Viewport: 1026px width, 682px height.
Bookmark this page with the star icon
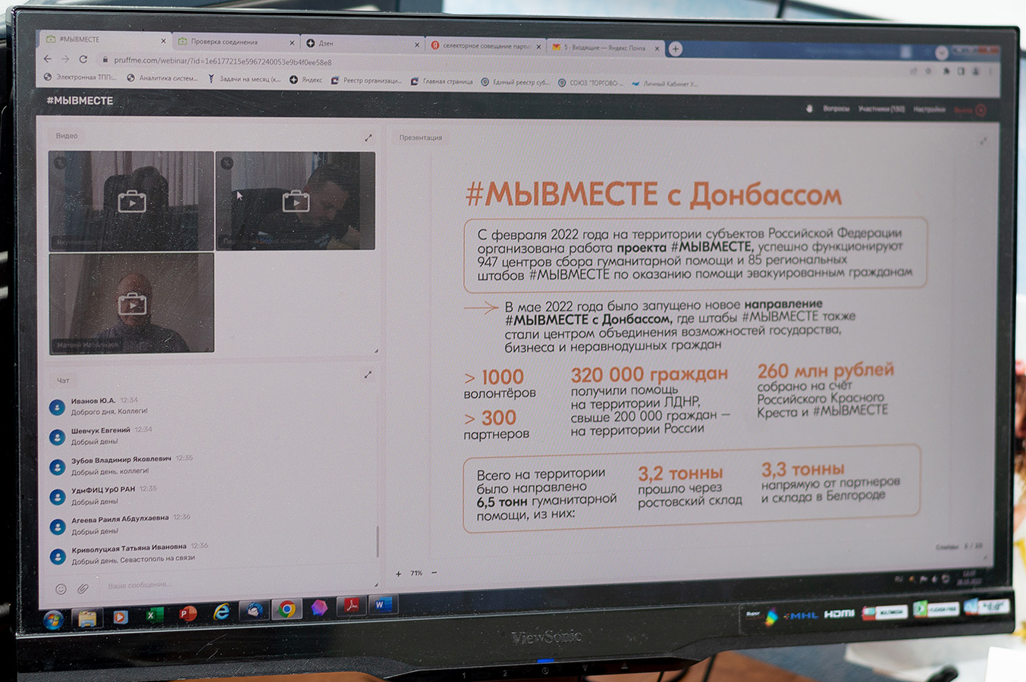(x=927, y=71)
